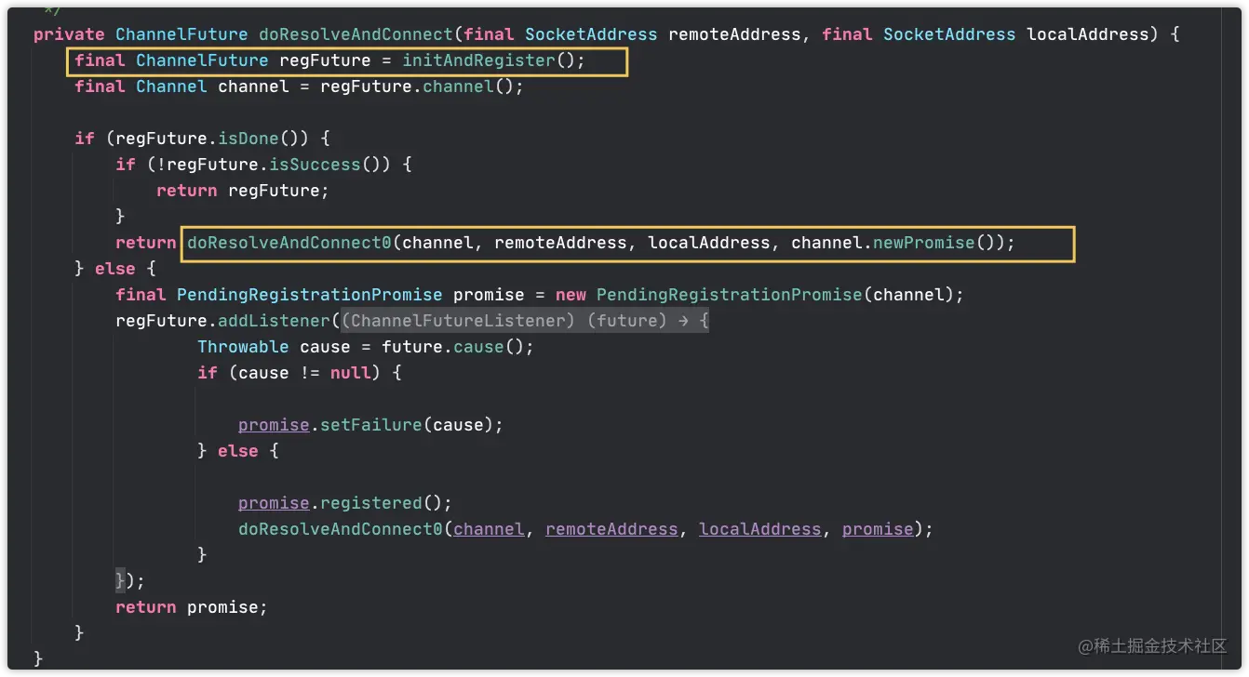Click SocketAddress type of remoteAddress parameter

point(591,34)
